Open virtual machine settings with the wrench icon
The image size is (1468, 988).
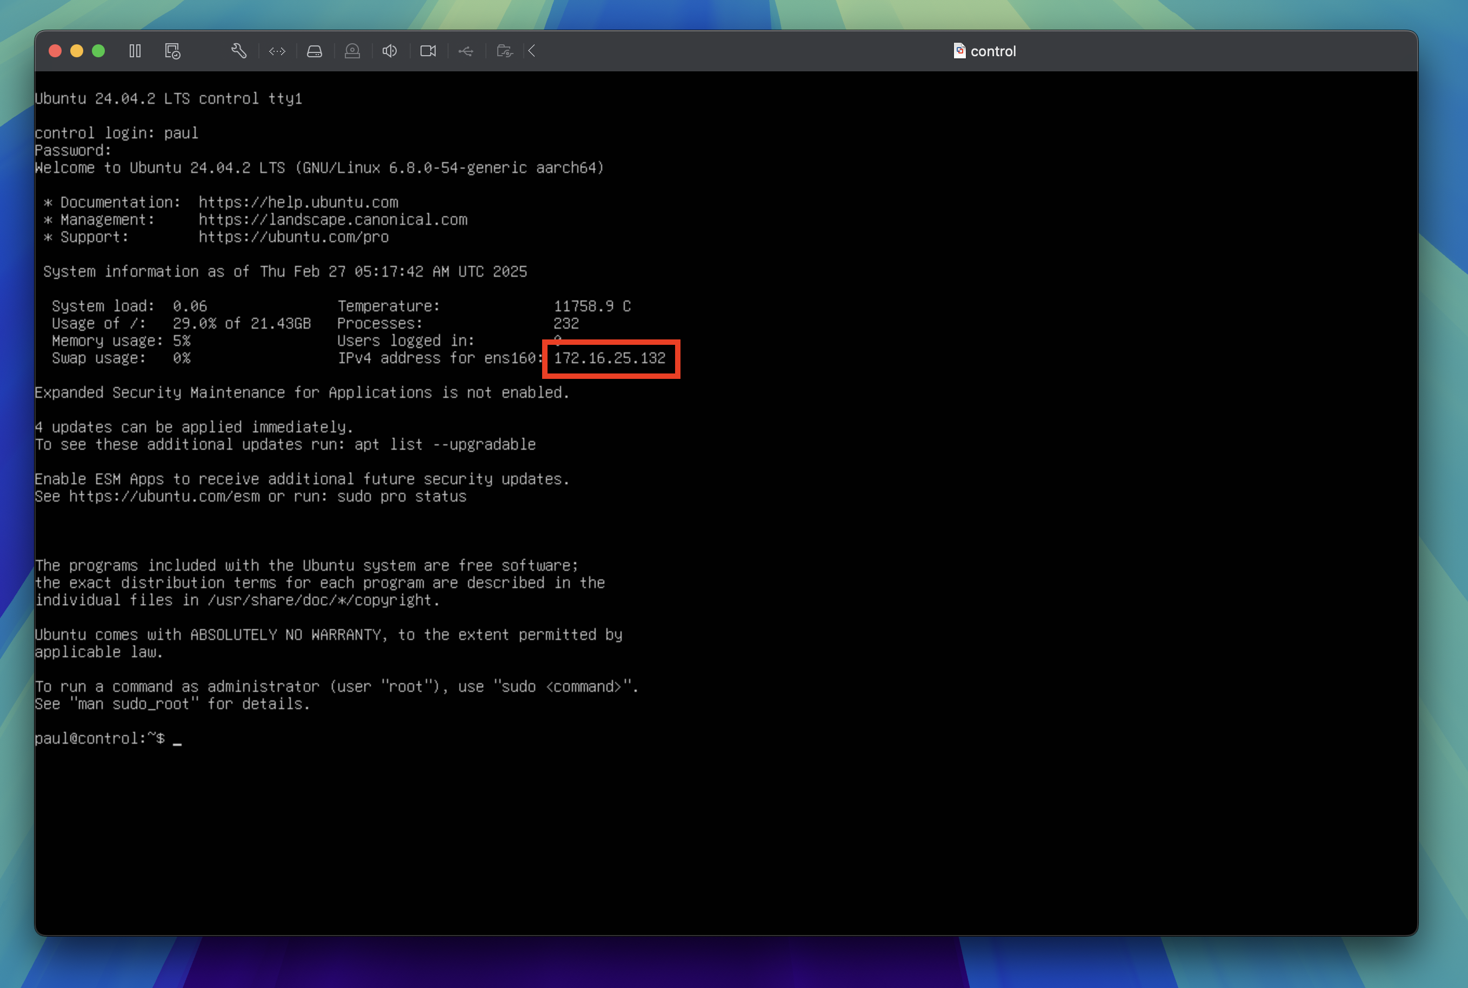pos(239,51)
